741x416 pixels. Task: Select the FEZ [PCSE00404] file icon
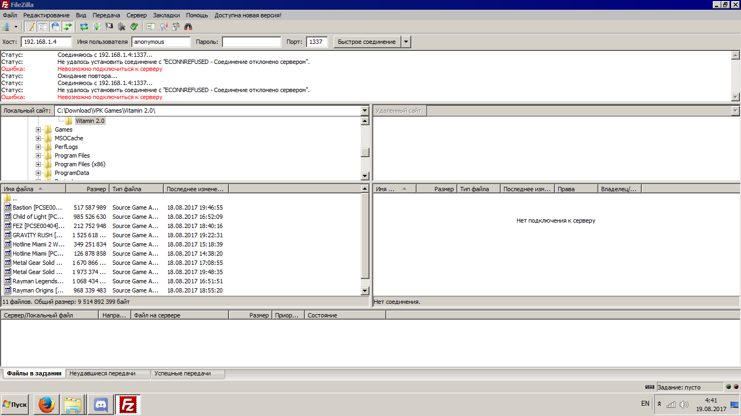[8, 226]
